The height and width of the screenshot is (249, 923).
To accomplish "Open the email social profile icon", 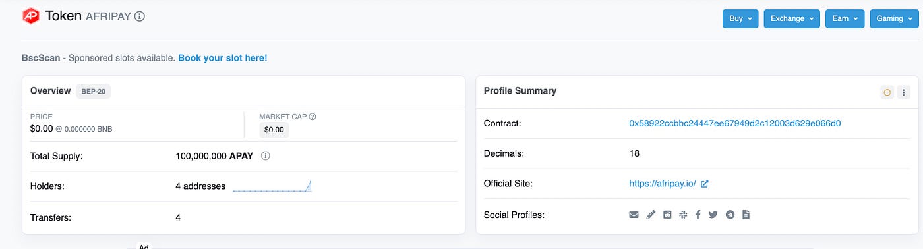I will (634, 215).
